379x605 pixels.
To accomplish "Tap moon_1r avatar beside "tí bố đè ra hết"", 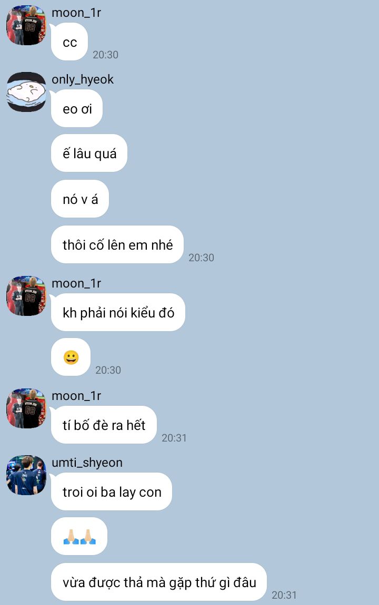I will (x=26, y=408).
